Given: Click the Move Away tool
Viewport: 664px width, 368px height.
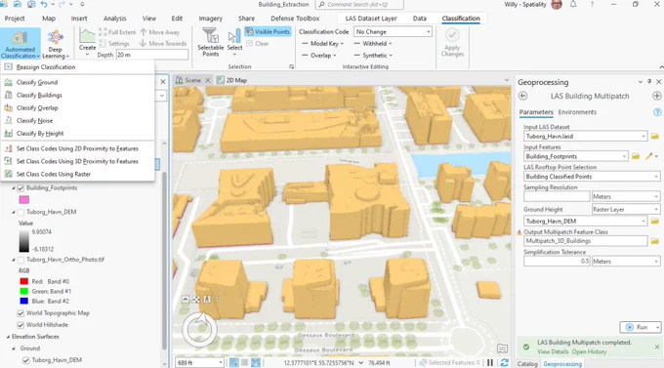Looking at the screenshot, I should [159, 32].
